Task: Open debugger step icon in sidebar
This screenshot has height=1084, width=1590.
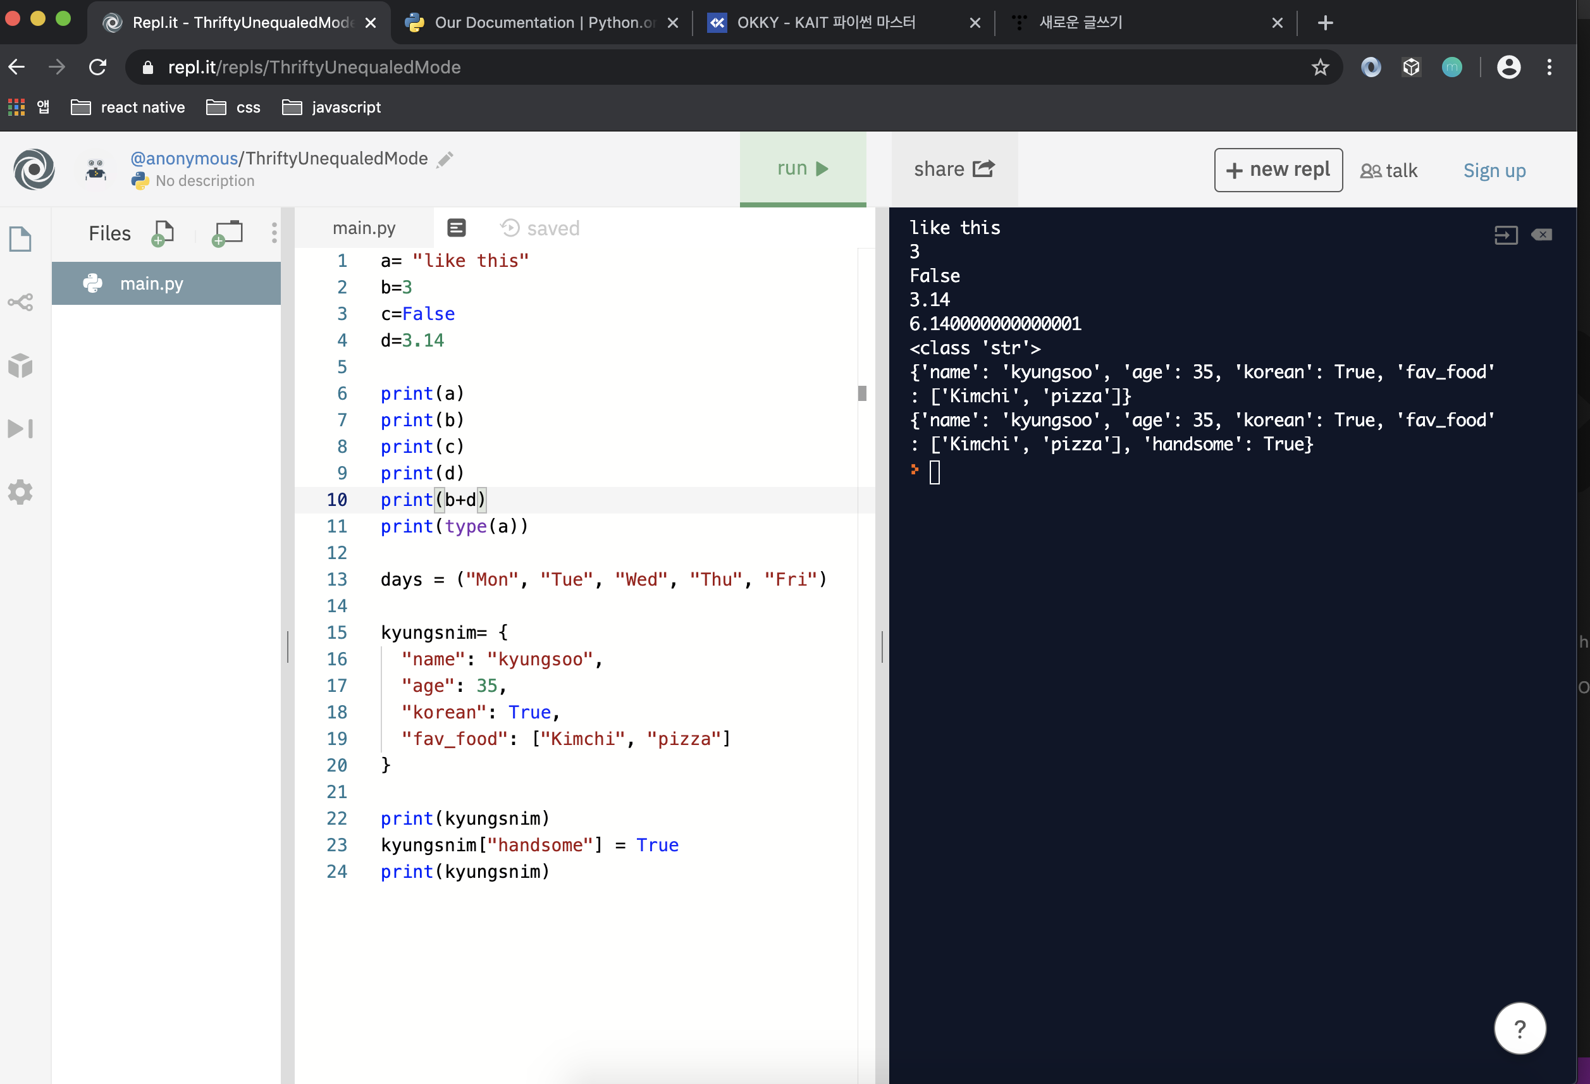Action: (20, 428)
